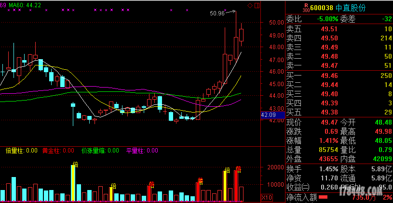The height and width of the screenshot is (203, 393).
Task: Click the MA60: 44.22 indicator label
Action: pyautogui.click(x=25, y=5)
